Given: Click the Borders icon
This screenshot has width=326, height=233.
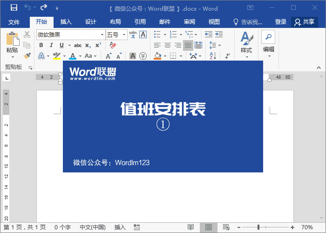Looking at the screenshot, I should point(173,56).
